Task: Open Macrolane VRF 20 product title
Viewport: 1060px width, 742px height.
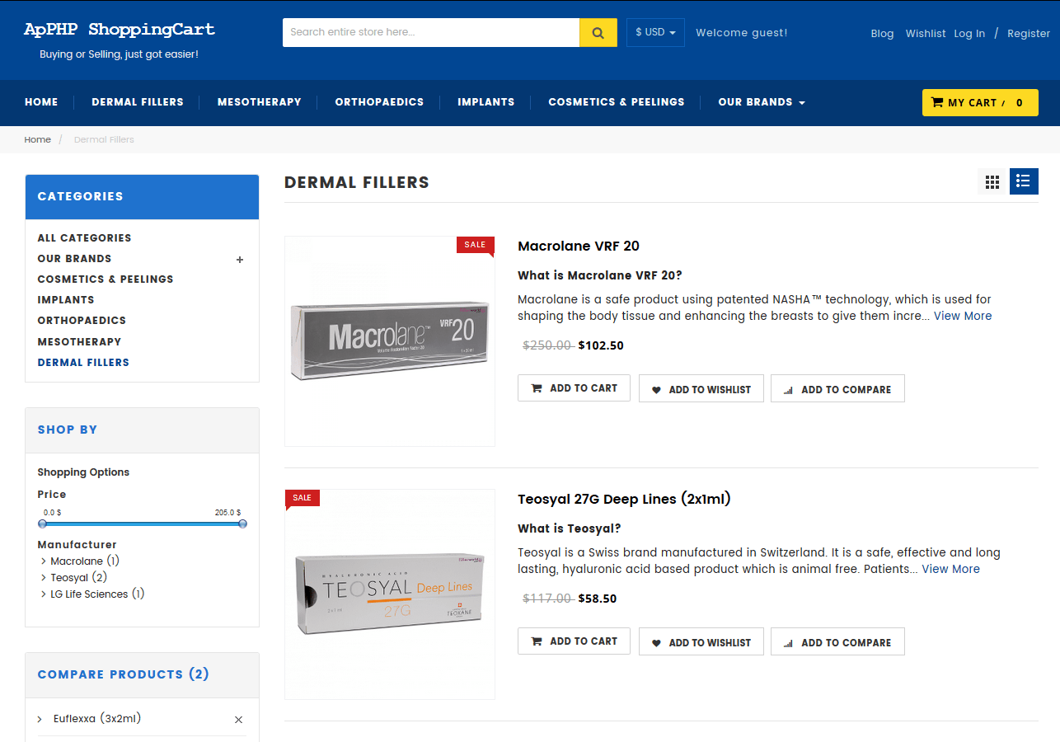Action: tap(579, 246)
